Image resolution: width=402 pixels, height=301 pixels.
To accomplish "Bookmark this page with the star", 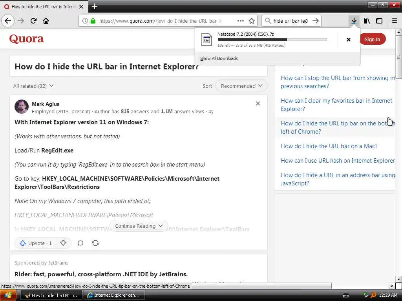I will (252, 21).
